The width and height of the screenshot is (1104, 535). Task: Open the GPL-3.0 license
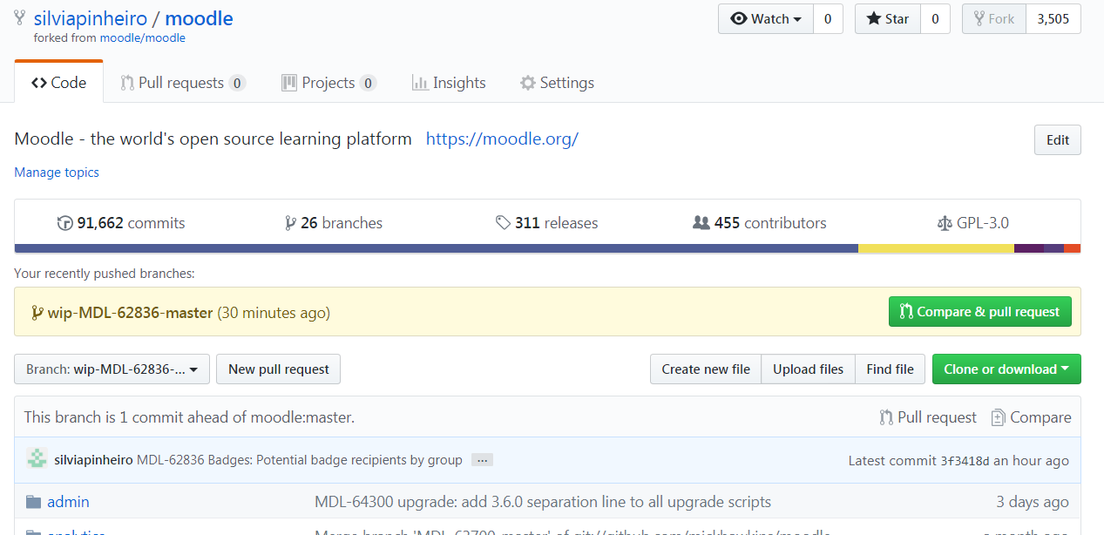(972, 223)
